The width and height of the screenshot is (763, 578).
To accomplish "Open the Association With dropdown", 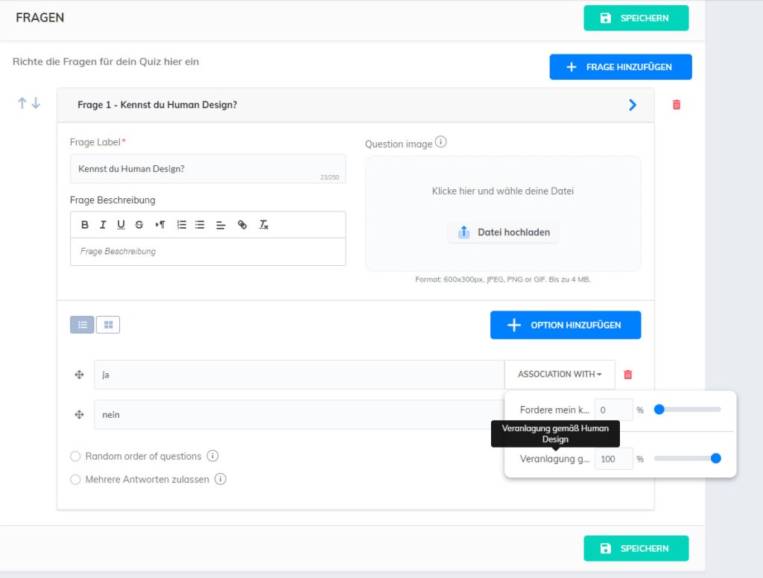I will click(x=560, y=375).
